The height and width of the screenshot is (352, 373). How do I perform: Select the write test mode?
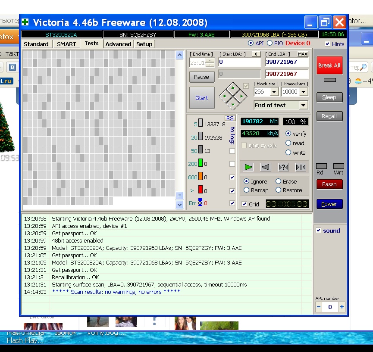[288, 153]
